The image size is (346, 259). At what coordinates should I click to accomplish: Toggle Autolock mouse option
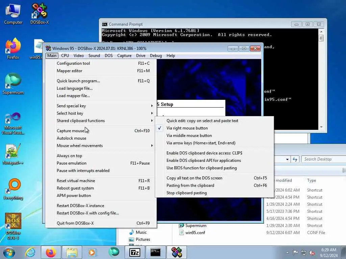click(101, 138)
